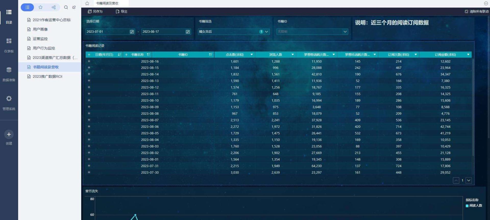490x220 pixels.
Task: Click the share icon in sidebar header
Action: click(54, 7)
